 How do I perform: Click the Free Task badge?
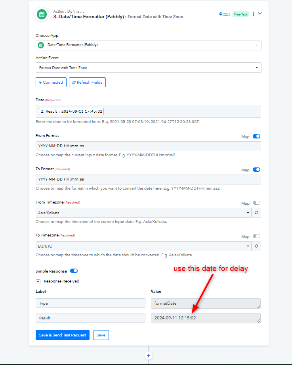(241, 14)
